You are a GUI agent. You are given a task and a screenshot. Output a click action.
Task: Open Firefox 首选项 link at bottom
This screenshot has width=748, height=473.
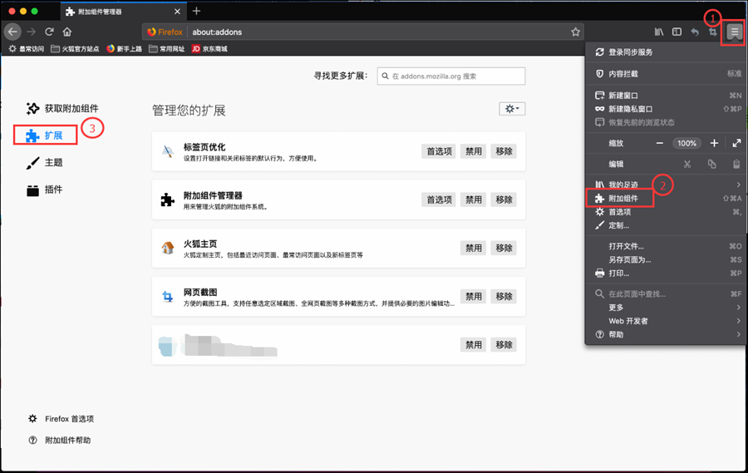coord(69,419)
